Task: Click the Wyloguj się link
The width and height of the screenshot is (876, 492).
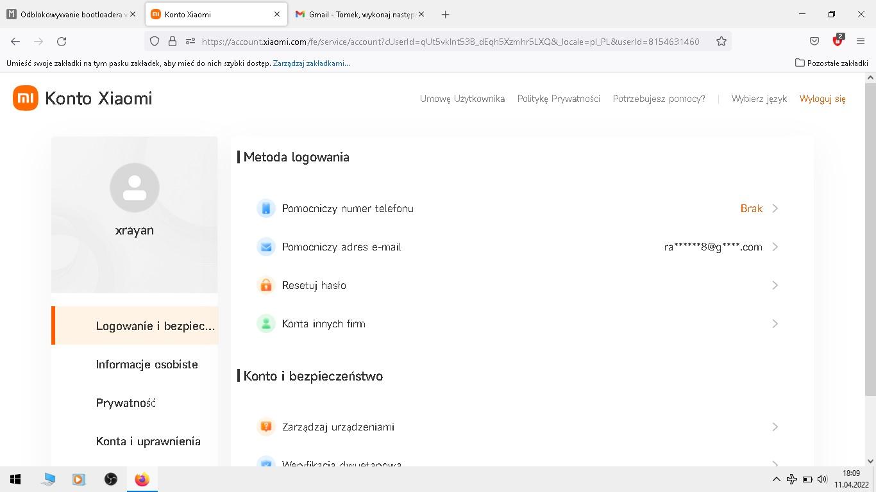Action: (822, 99)
